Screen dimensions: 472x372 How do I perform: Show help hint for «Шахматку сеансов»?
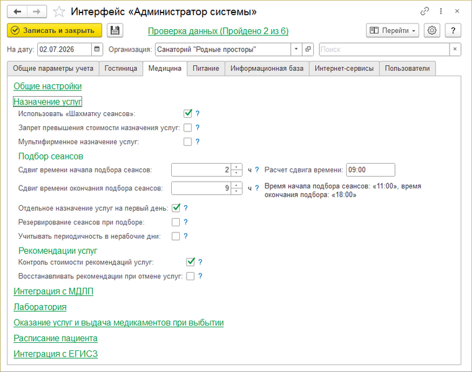click(197, 113)
